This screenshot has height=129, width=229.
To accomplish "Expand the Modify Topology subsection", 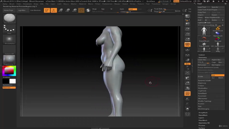I will [x=205, y=101].
